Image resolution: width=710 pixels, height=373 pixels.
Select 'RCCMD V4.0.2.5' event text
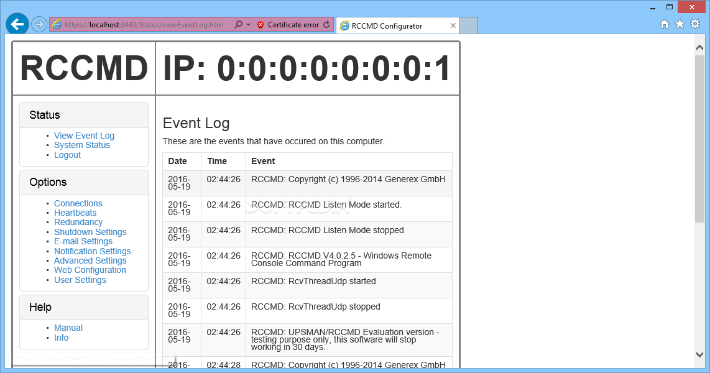click(341, 259)
